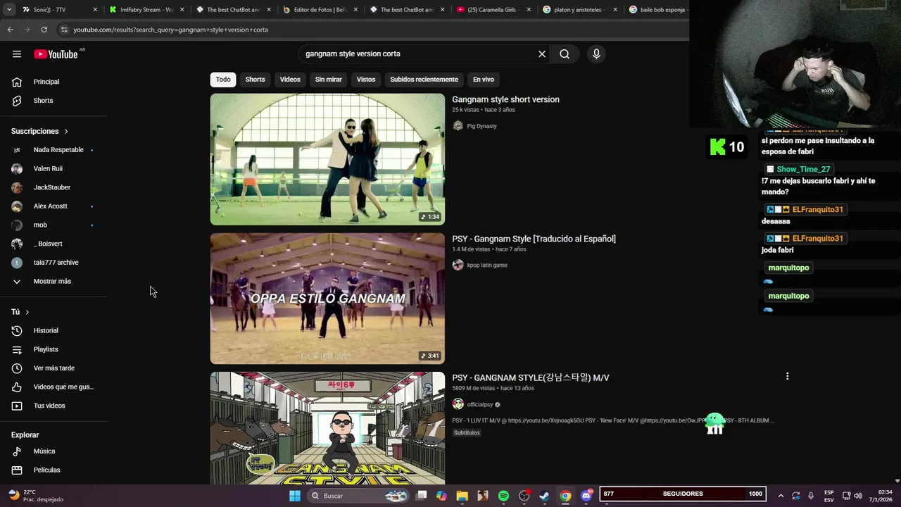The image size is (901, 507).
Task: Switch to Editor de Fotos browser tab
Action: [320, 10]
